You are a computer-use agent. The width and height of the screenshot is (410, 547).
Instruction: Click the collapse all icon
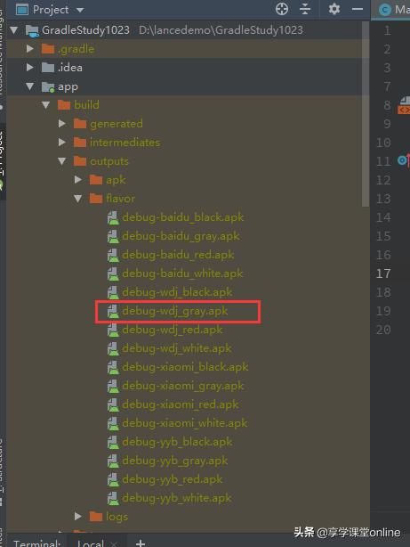pyautogui.click(x=305, y=9)
